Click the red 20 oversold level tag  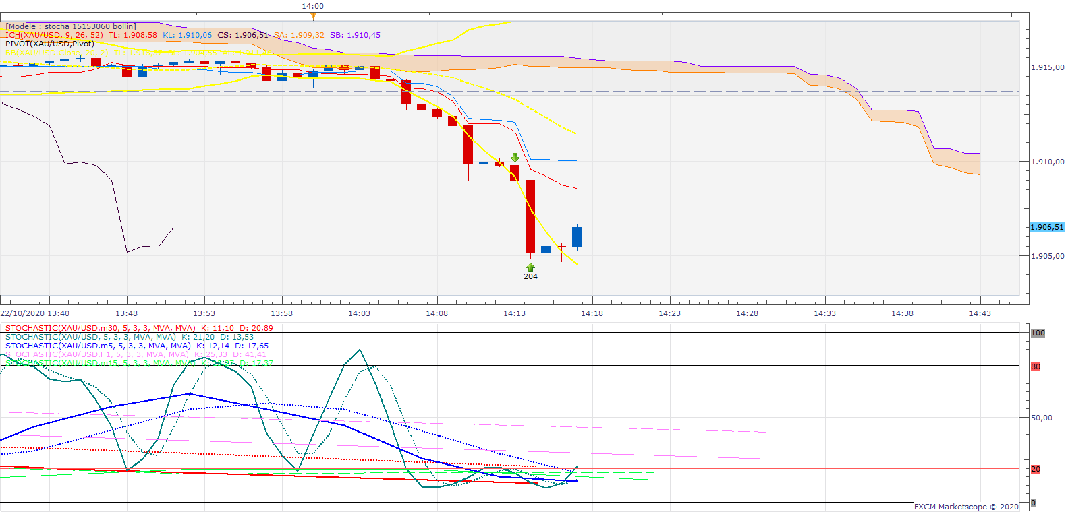(x=1036, y=469)
